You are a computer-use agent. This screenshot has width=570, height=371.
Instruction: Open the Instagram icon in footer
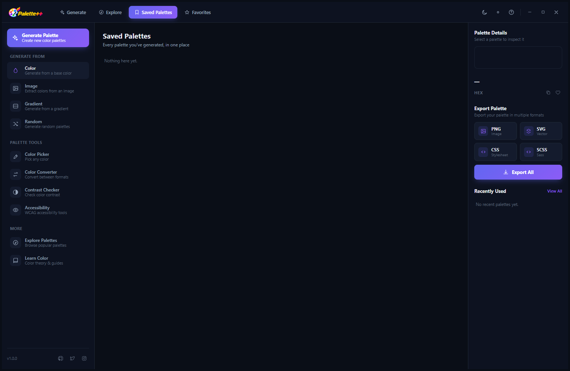tap(84, 358)
